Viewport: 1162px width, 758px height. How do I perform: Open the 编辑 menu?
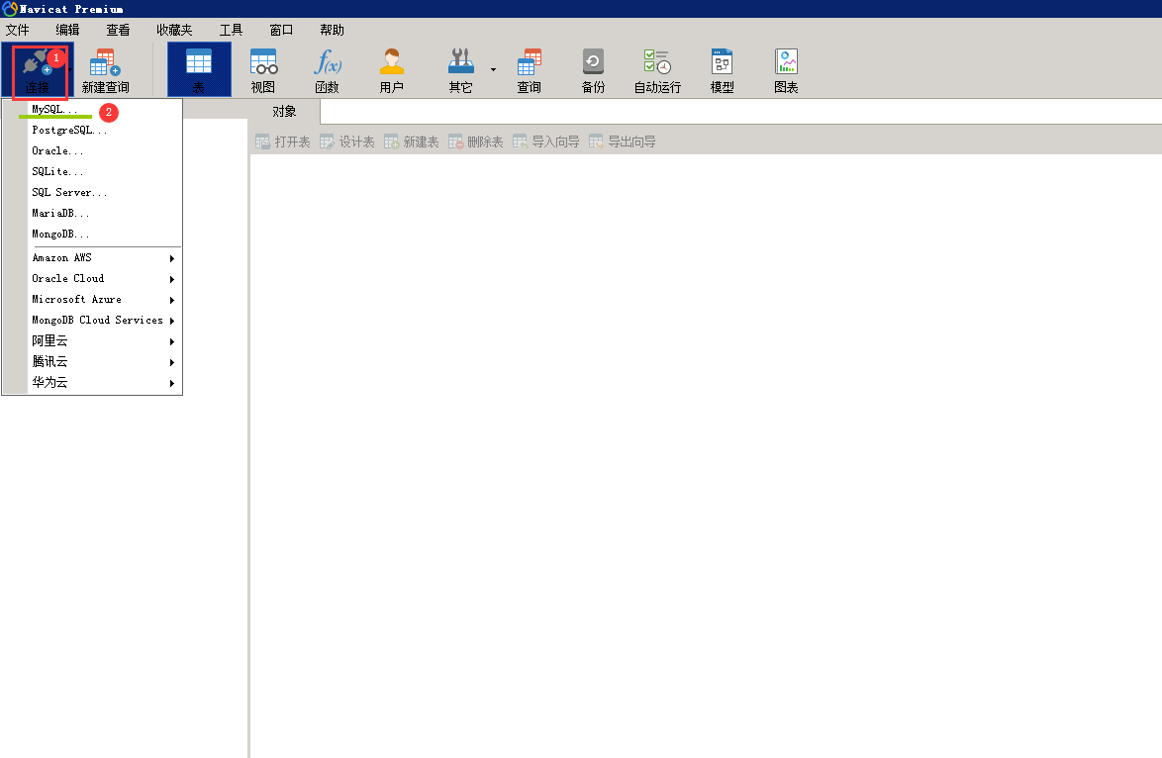pos(67,30)
